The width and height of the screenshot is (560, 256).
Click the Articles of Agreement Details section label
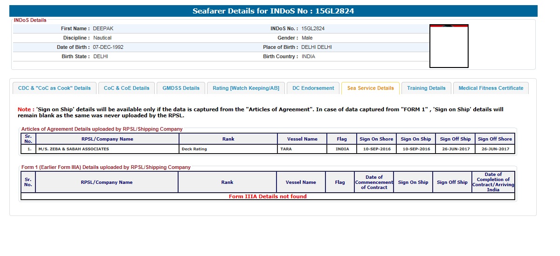pyautogui.click(x=102, y=129)
